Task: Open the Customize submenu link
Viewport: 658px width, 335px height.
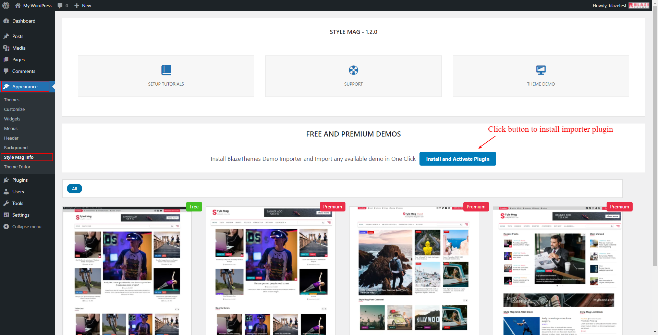Action: pyautogui.click(x=14, y=109)
